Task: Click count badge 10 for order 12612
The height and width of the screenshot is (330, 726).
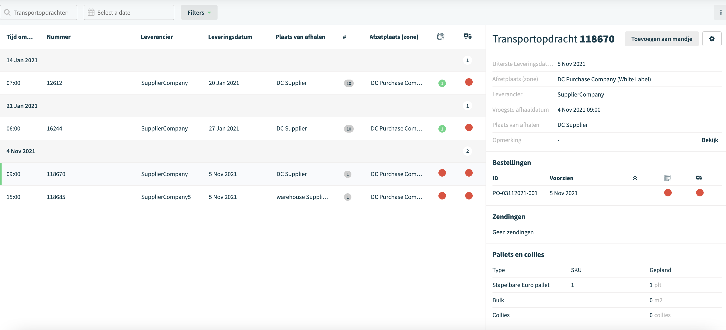Action: tap(349, 83)
